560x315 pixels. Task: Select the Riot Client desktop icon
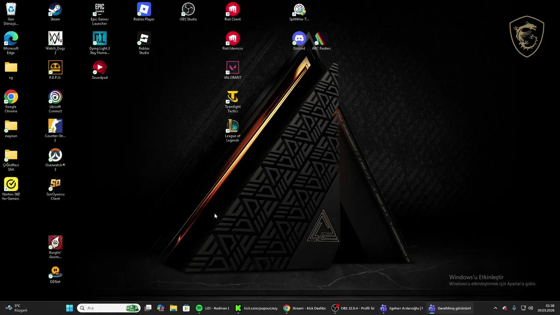[x=232, y=12]
